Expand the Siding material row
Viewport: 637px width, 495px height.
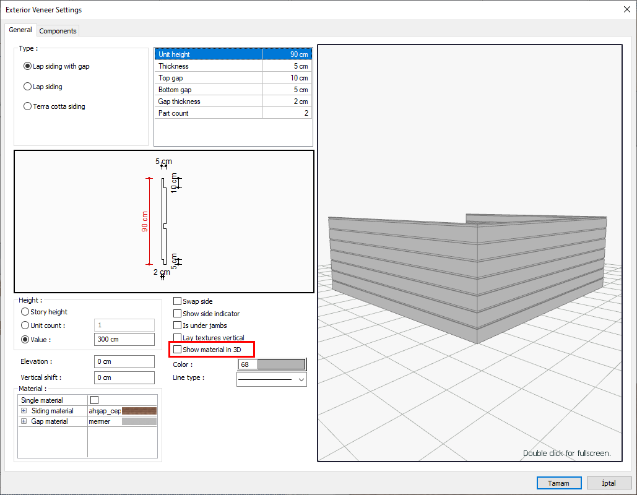point(24,411)
